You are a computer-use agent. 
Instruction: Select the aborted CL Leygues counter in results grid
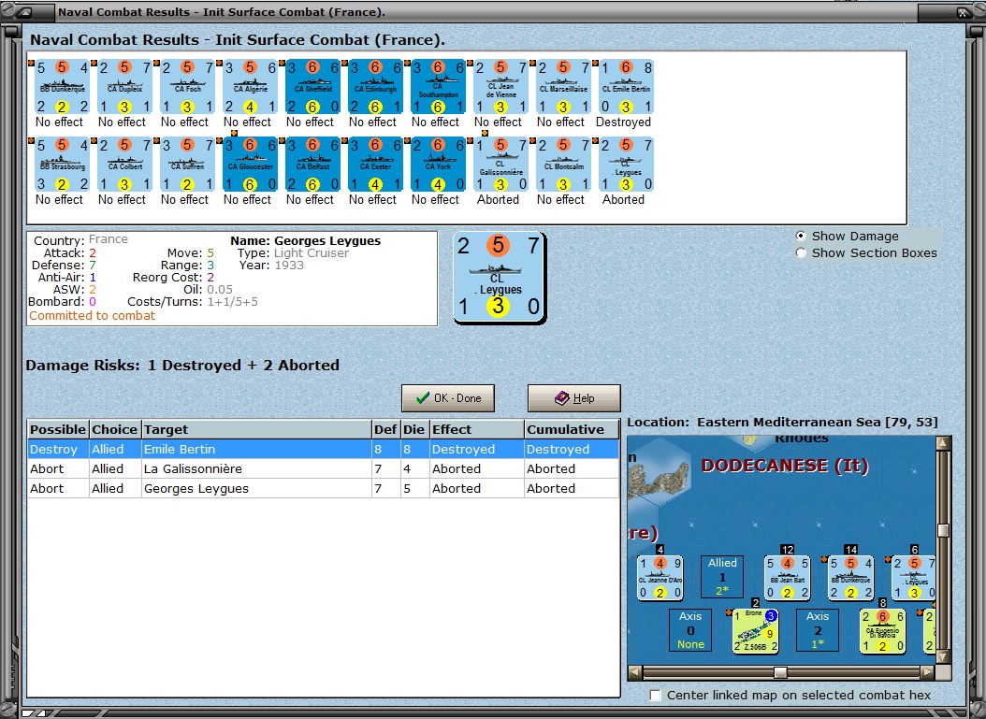(627, 165)
